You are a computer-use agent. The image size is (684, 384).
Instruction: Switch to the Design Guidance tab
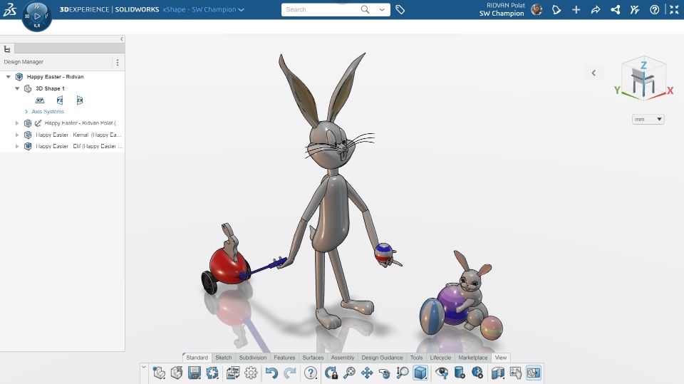382,358
